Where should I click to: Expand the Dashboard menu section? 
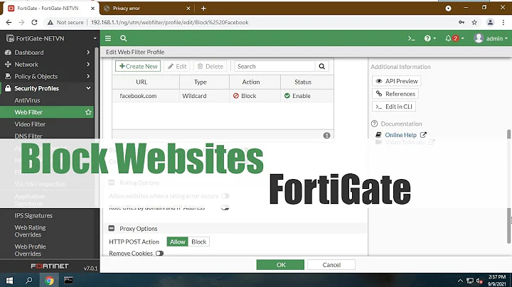tap(47, 53)
